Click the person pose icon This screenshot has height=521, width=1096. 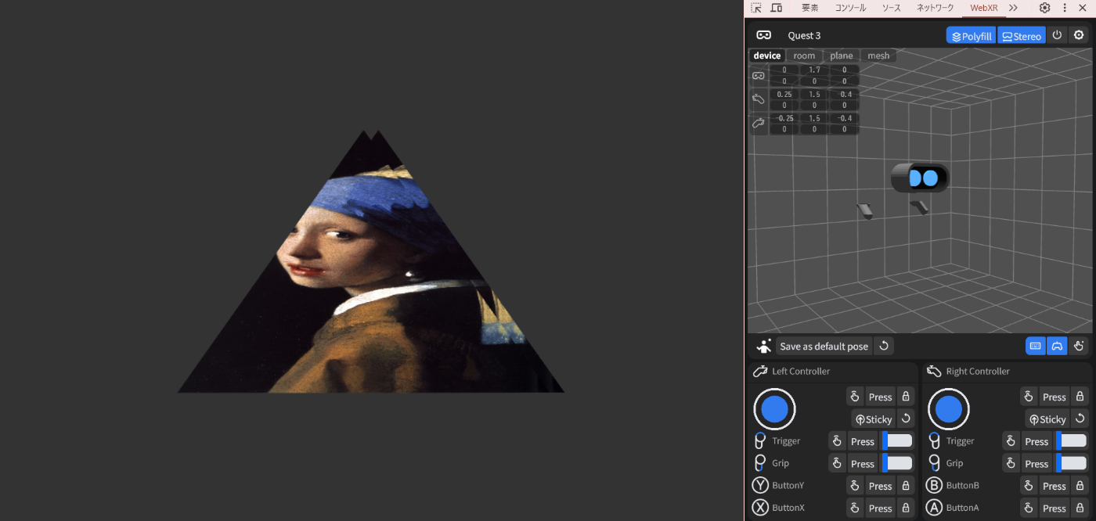pos(764,347)
